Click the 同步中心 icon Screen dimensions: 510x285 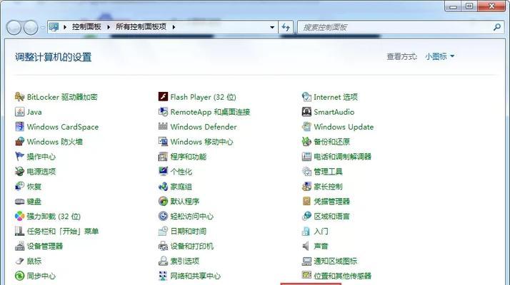pos(20,276)
